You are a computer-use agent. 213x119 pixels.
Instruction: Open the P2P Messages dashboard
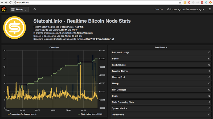click(x=161, y=90)
